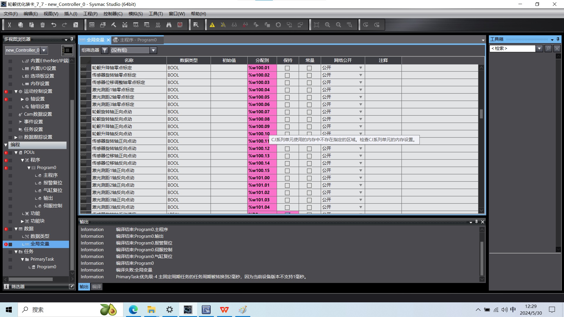Click the Cut scissors toolbar icon
The image size is (564, 317).
[9, 25]
